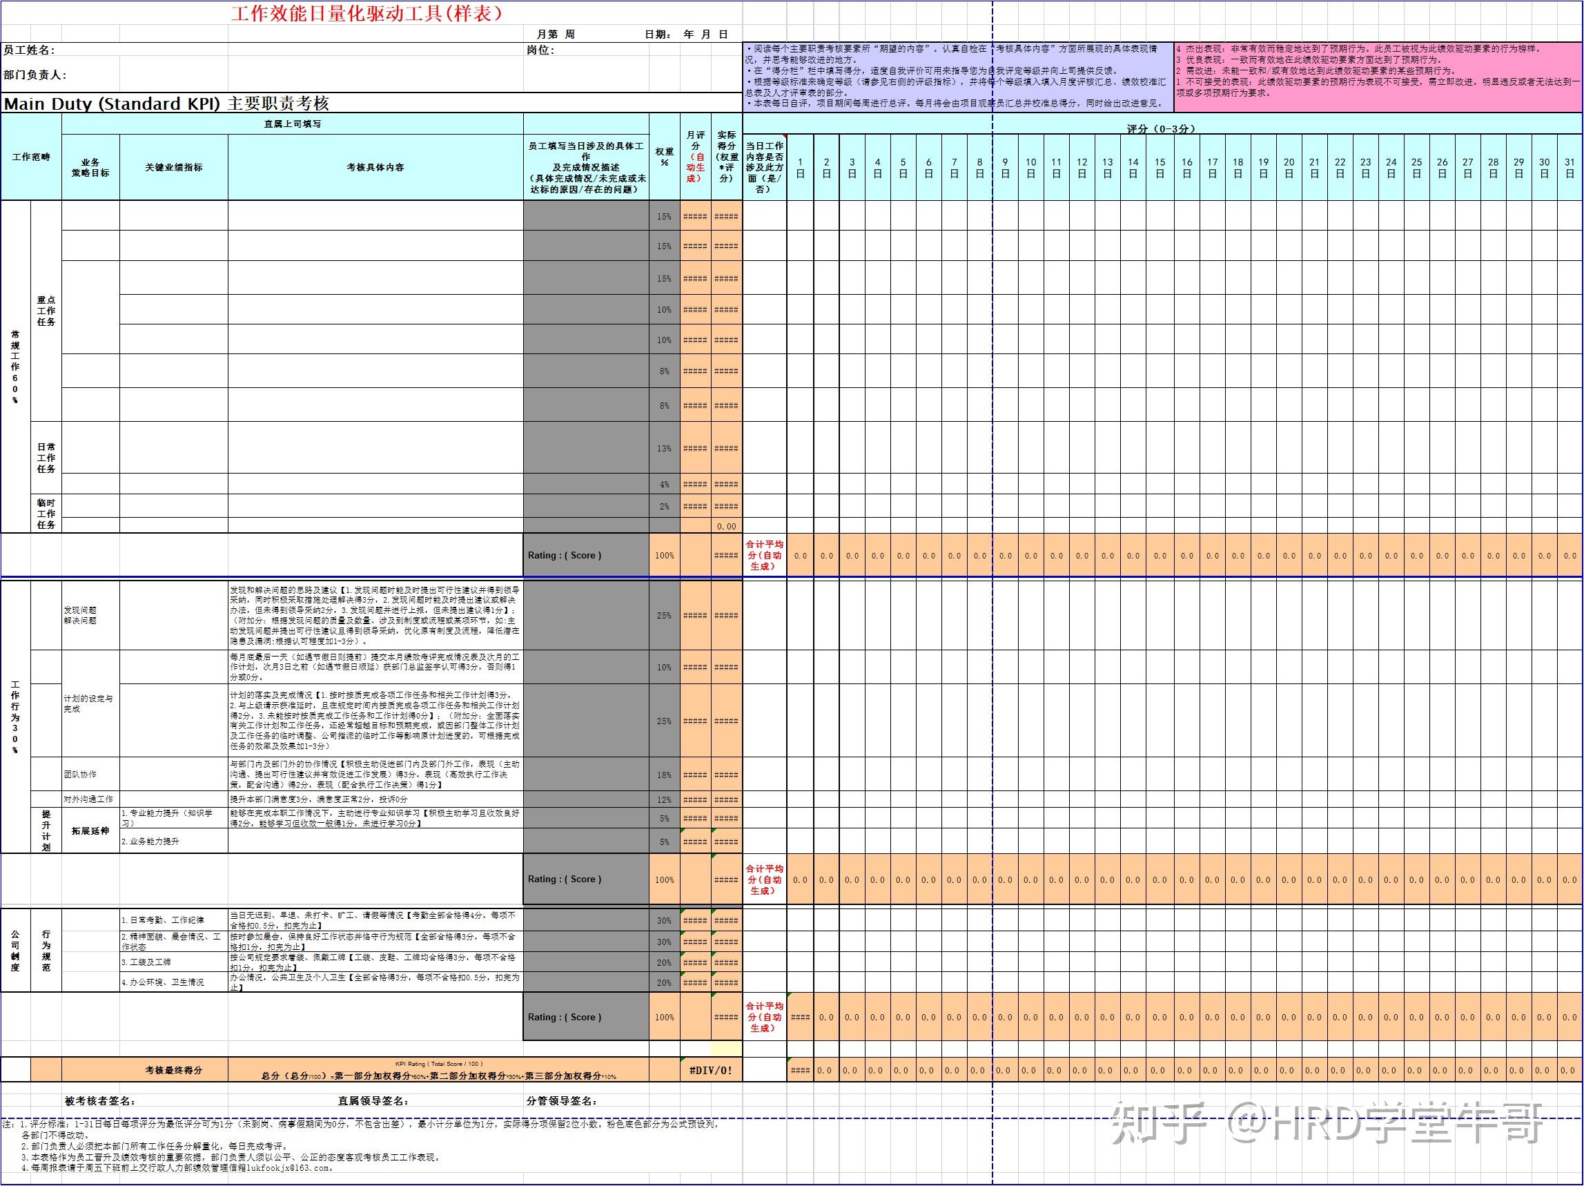Select the 实际得分 (权重*评分) header
The height and width of the screenshot is (1186, 1584).
pyautogui.click(x=727, y=157)
